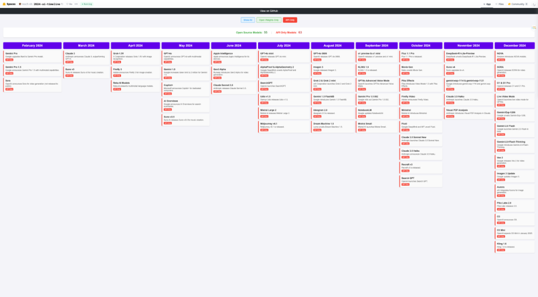Click the October 2024 column header
538x297 pixels.
pyautogui.click(x=420, y=45)
